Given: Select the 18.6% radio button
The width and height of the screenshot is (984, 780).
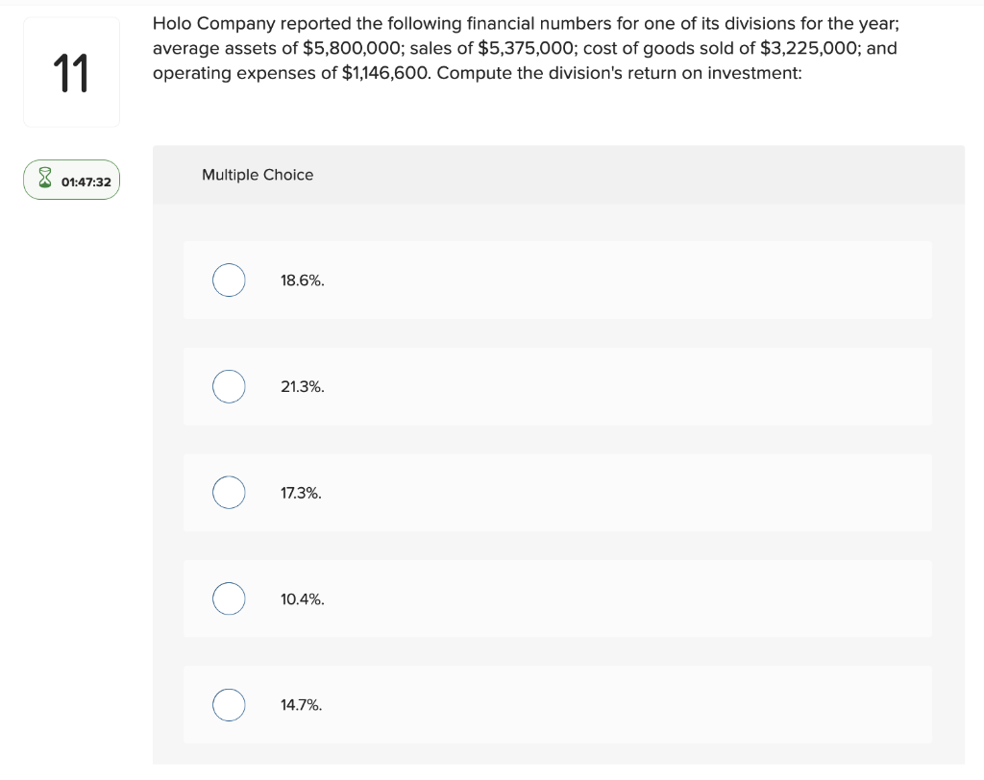Looking at the screenshot, I should pyautogui.click(x=229, y=280).
